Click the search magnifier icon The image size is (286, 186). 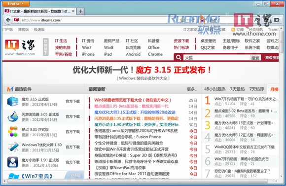pyautogui.click(x=178, y=58)
